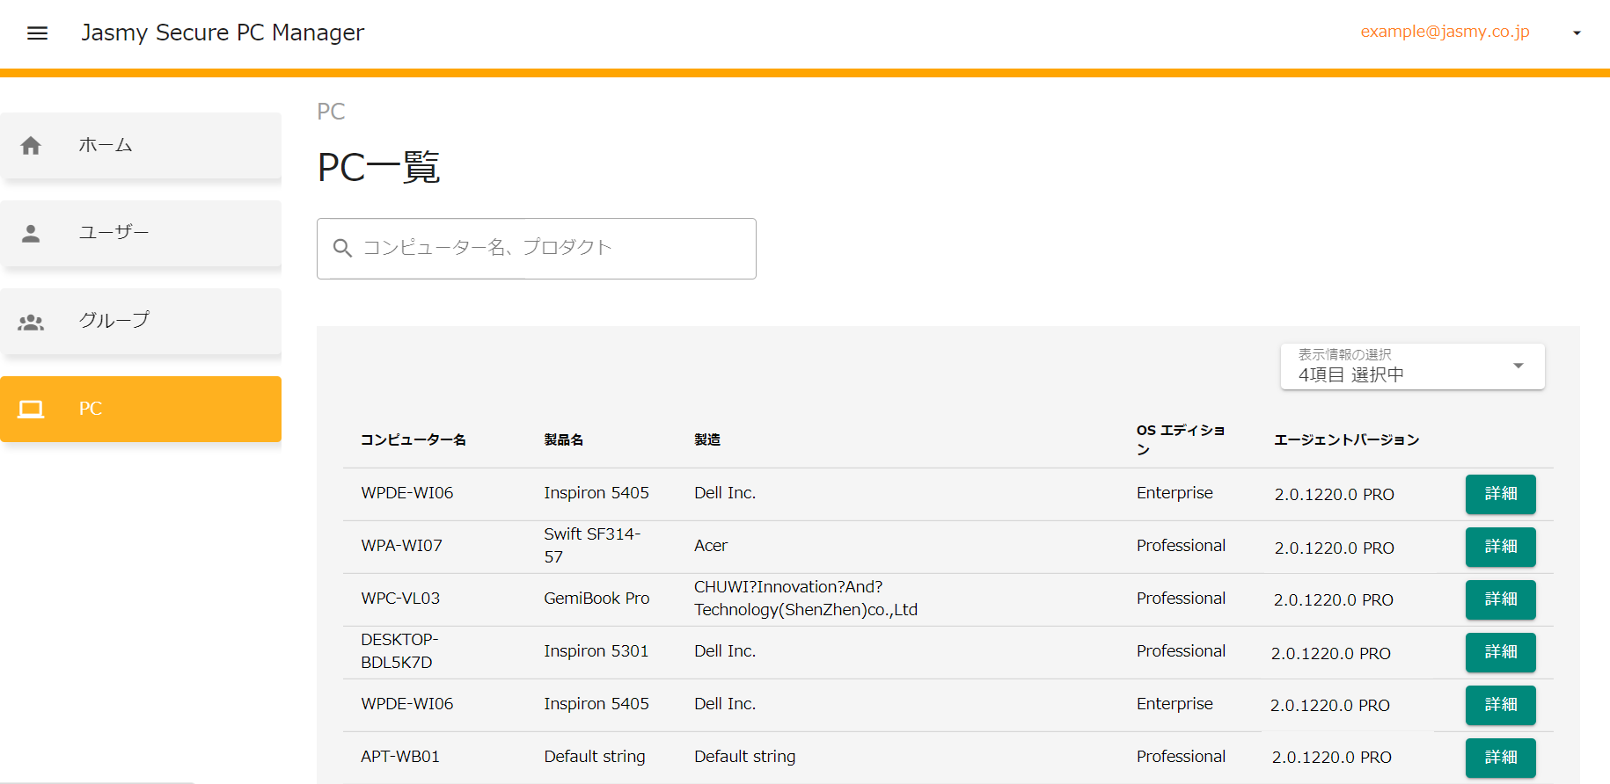This screenshot has height=784, width=1610.
Task: Click the group people icon in sidebar
Action: coord(31,322)
